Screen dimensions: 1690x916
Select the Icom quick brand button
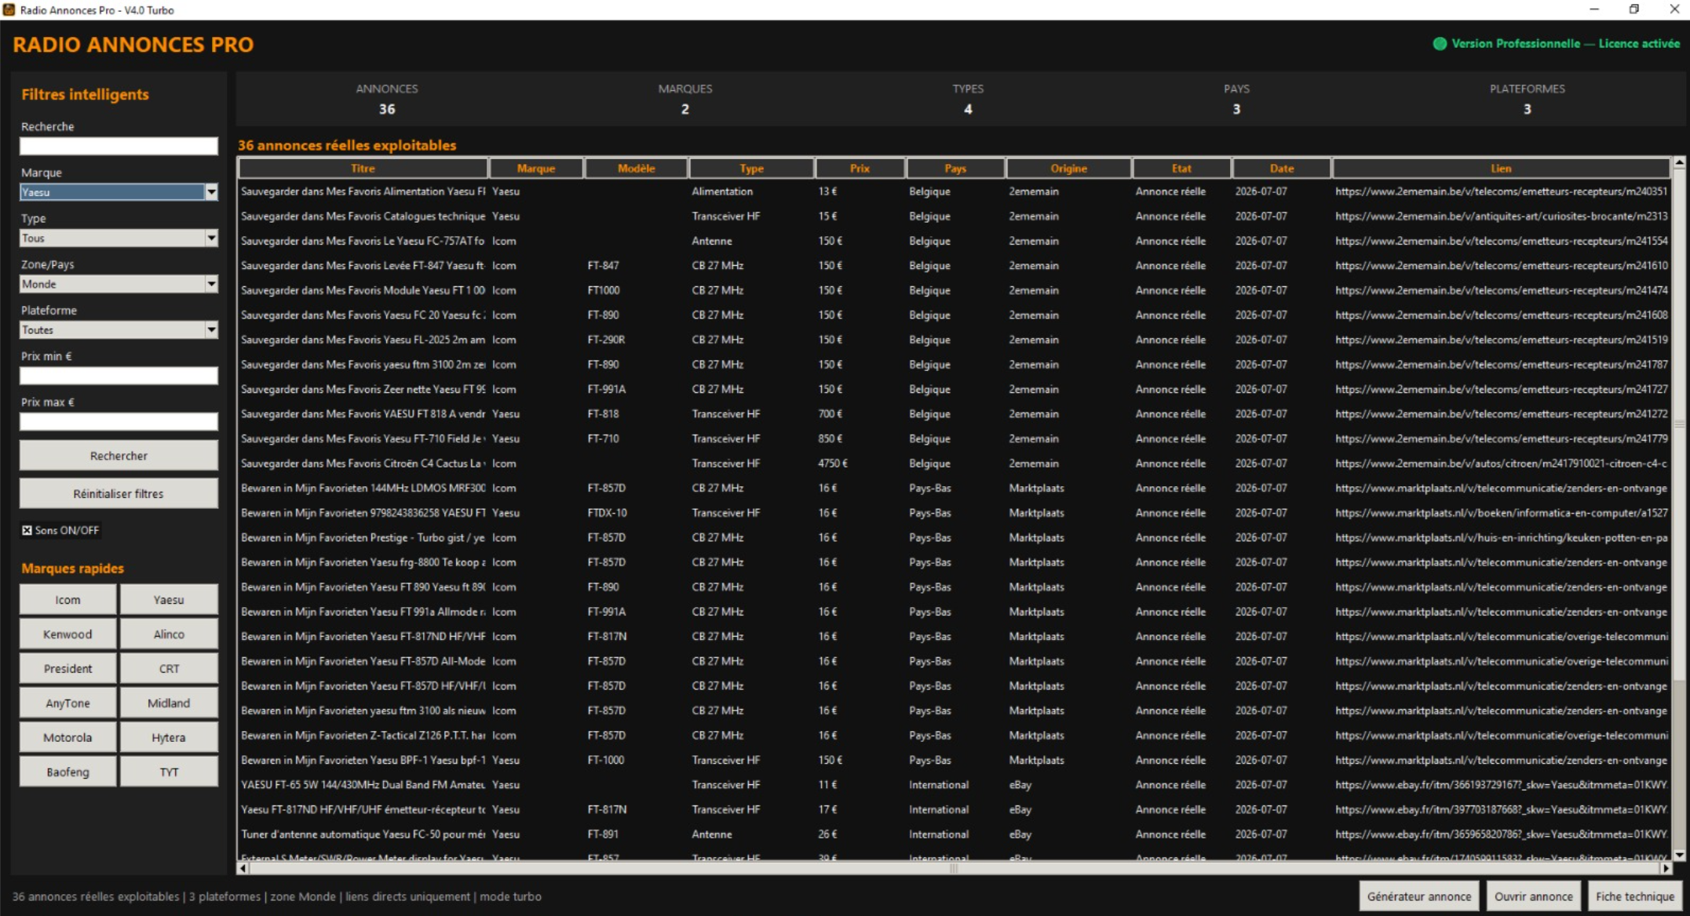click(68, 600)
